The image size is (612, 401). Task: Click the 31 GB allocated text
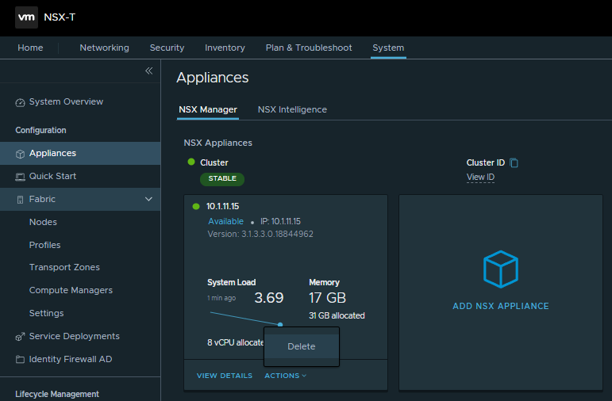point(337,315)
